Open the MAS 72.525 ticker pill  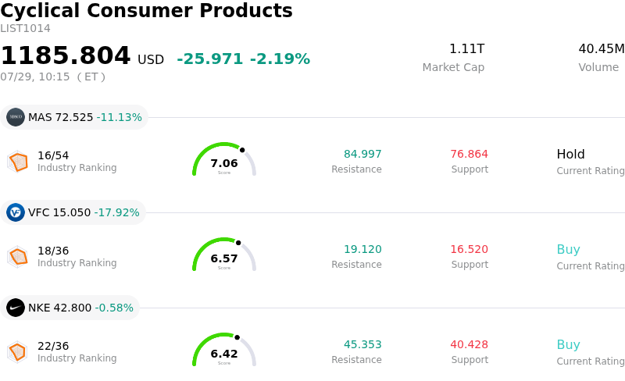point(74,117)
